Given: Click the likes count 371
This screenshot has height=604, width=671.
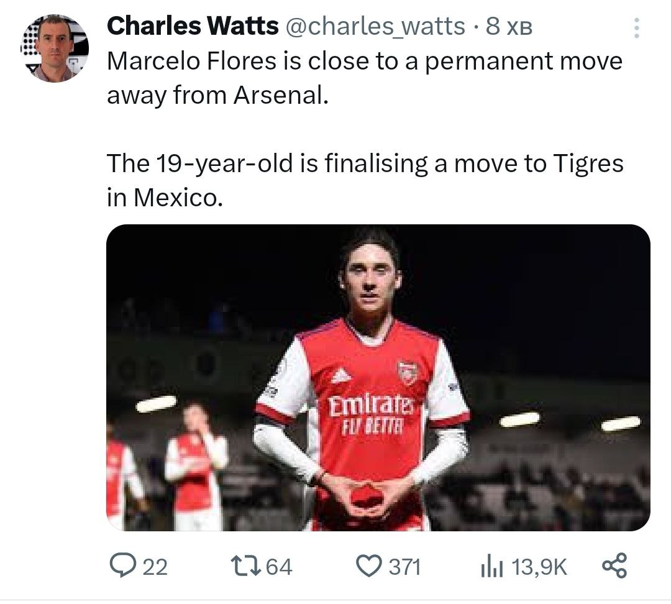Looking at the screenshot, I should (405, 566).
